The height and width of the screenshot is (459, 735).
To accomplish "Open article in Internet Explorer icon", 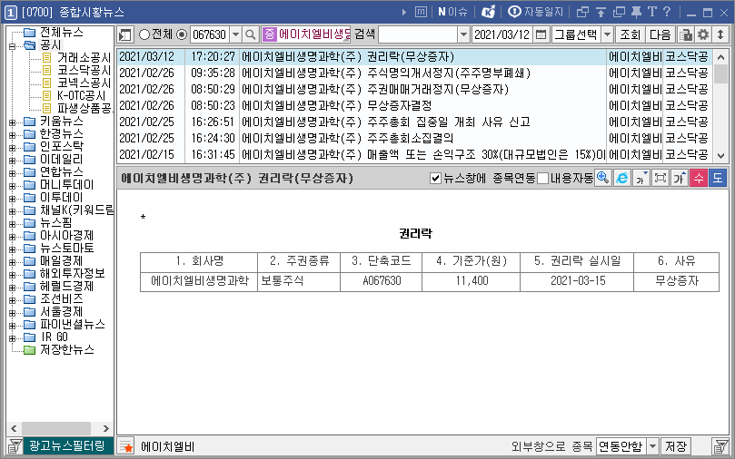I will click(x=622, y=178).
